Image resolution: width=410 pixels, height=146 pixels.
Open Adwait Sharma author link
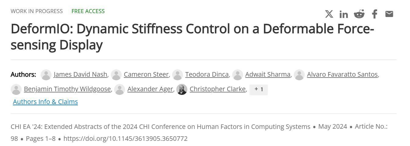click(x=268, y=75)
